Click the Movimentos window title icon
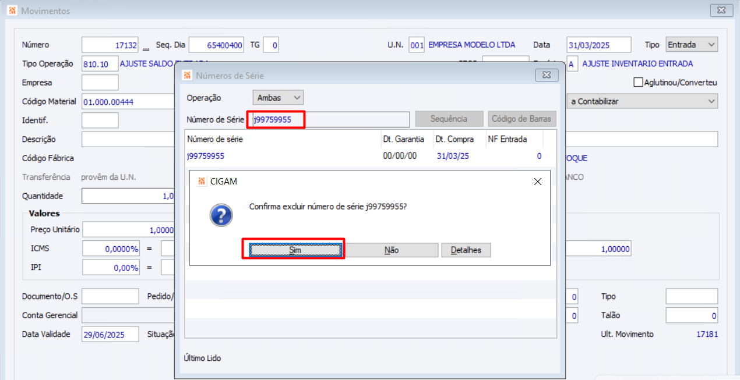Image resolution: width=740 pixels, height=380 pixels. [12, 10]
